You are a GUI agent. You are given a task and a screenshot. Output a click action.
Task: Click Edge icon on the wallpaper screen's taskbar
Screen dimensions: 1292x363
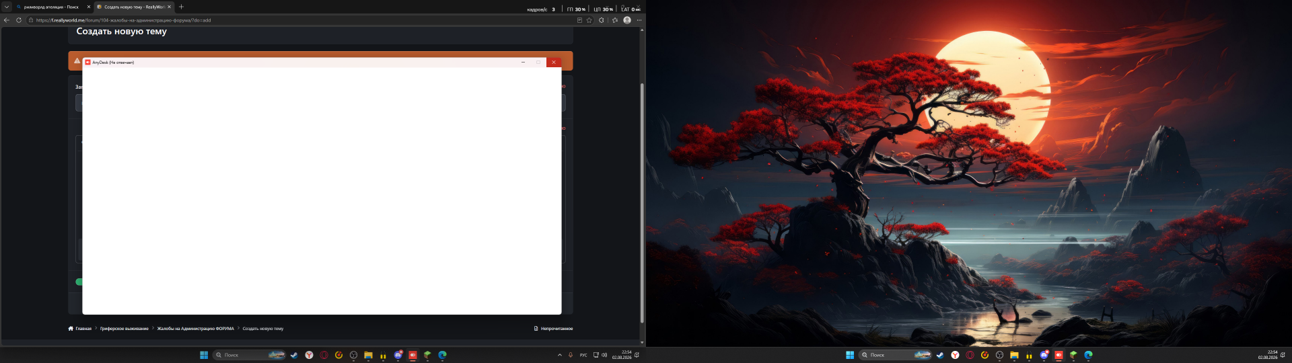tap(1088, 355)
